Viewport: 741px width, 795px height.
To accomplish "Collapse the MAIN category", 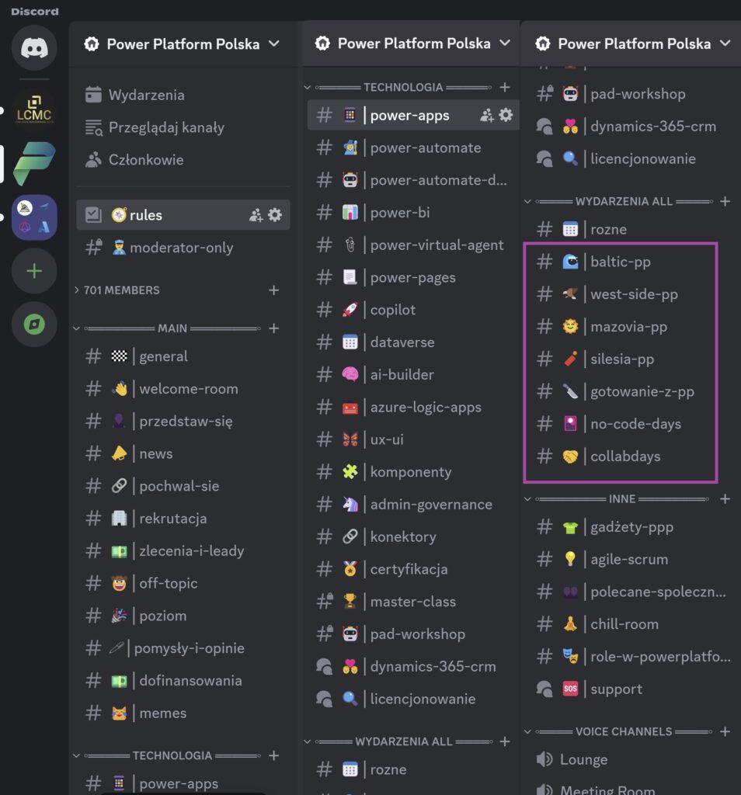I will tap(77, 328).
